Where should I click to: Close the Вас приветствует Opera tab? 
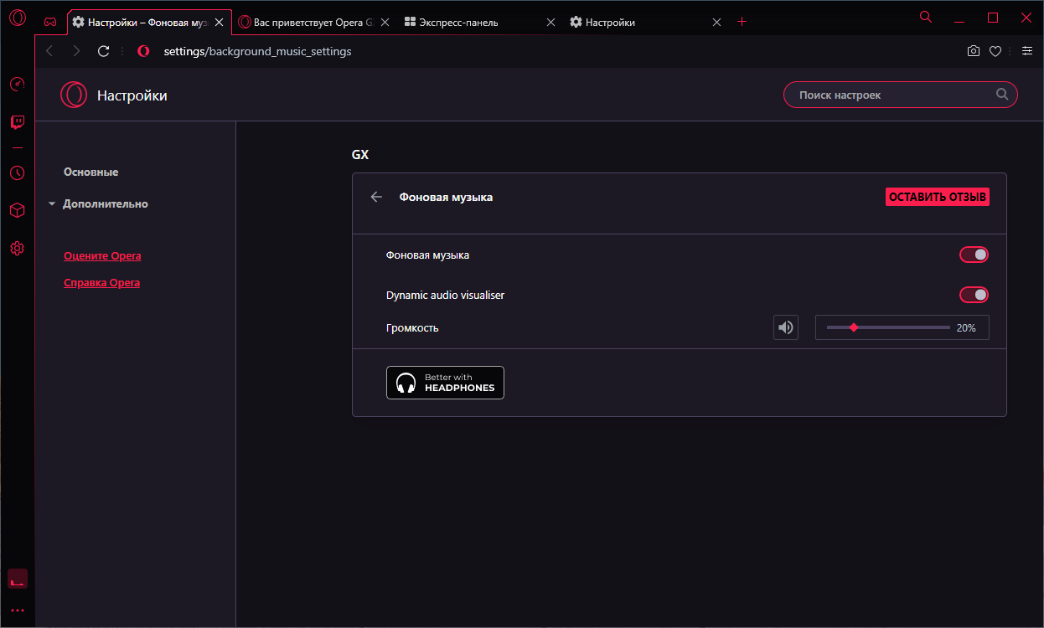point(385,23)
